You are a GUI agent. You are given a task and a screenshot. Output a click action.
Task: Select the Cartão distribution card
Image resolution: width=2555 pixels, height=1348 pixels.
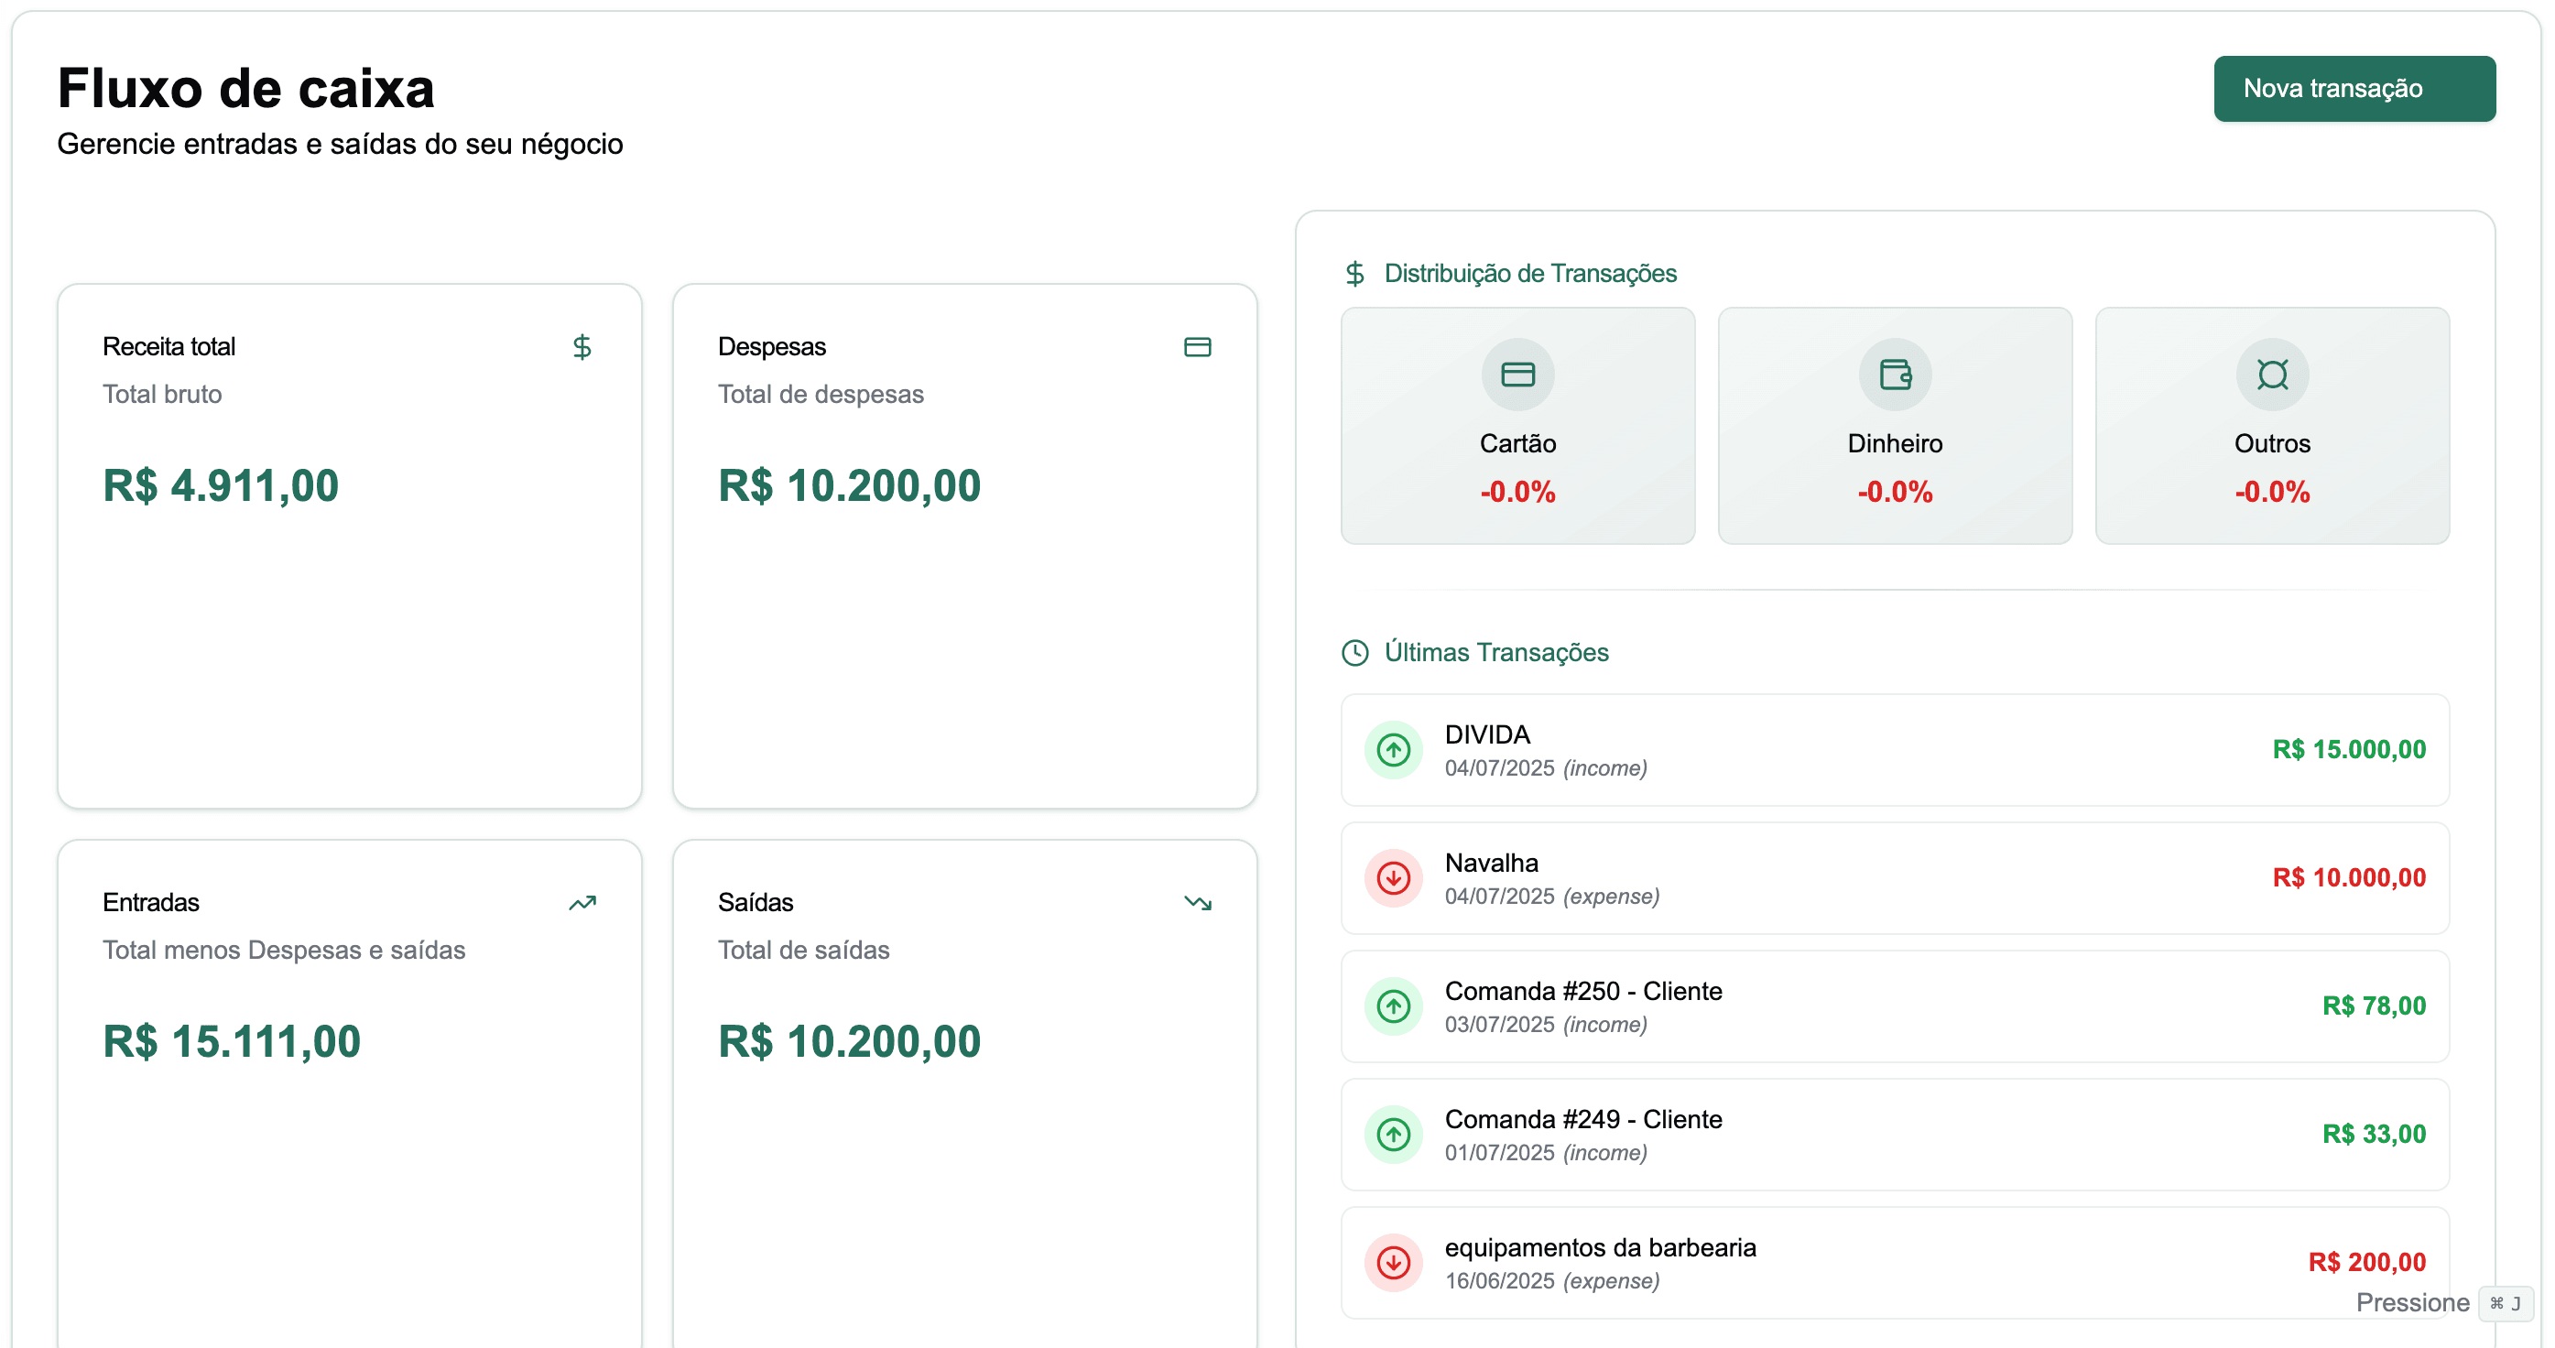point(1517,427)
